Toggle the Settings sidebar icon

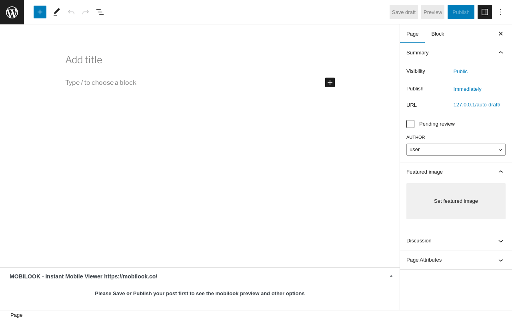pos(485,12)
